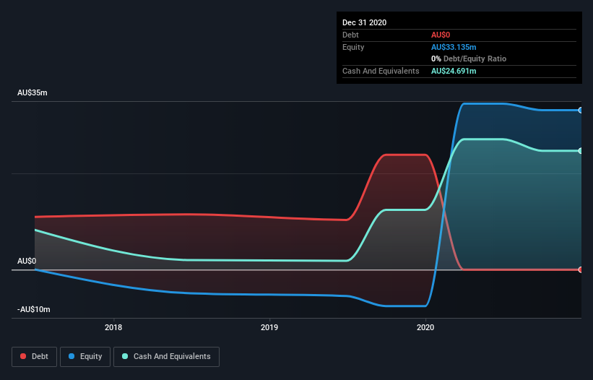Click the Cash And Equivalents tooltip label
This screenshot has height=380, width=593.
click(x=381, y=71)
